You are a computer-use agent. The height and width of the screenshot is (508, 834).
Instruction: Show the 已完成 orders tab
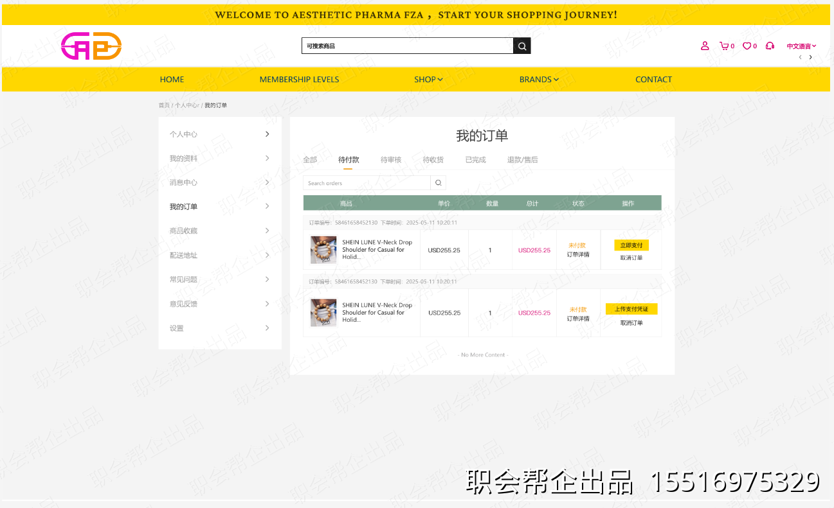[476, 160]
